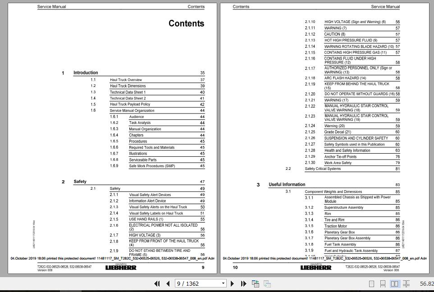Viewport: 434px width, 292px height.
Task: Go to the first page
Action: (x=157, y=283)
